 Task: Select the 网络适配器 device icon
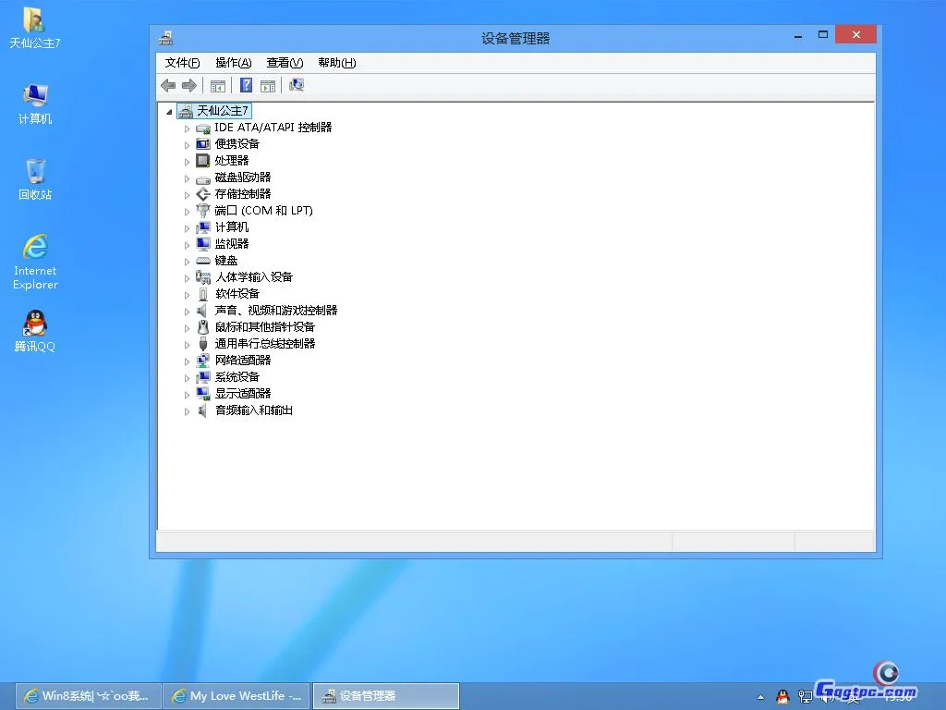point(202,360)
